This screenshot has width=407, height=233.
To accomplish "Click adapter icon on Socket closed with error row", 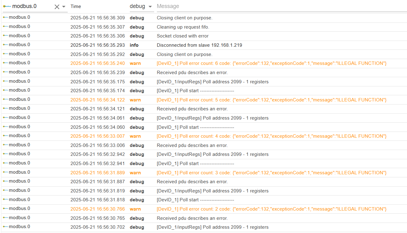I will pos(6,36).
